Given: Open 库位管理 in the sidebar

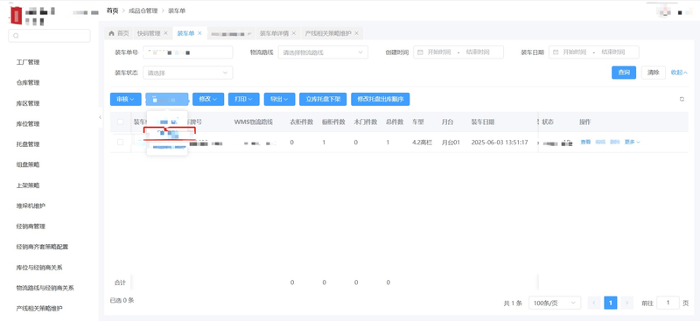Looking at the screenshot, I should point(28,123).
